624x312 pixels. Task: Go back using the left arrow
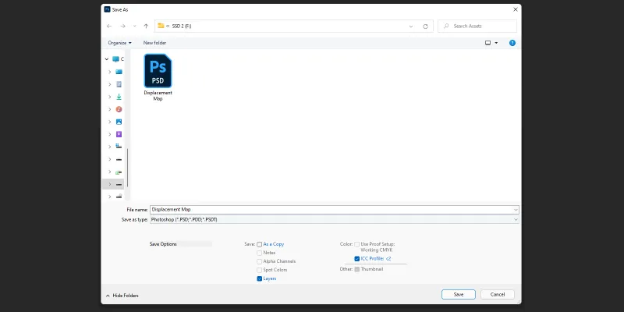(x=109, y=27)
